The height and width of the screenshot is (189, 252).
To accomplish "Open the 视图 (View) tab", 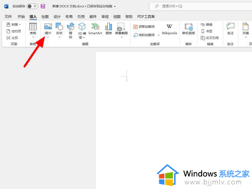I will click(x=117, y=17).
